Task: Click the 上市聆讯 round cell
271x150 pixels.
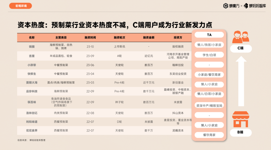Action: [x=119, y=46]
